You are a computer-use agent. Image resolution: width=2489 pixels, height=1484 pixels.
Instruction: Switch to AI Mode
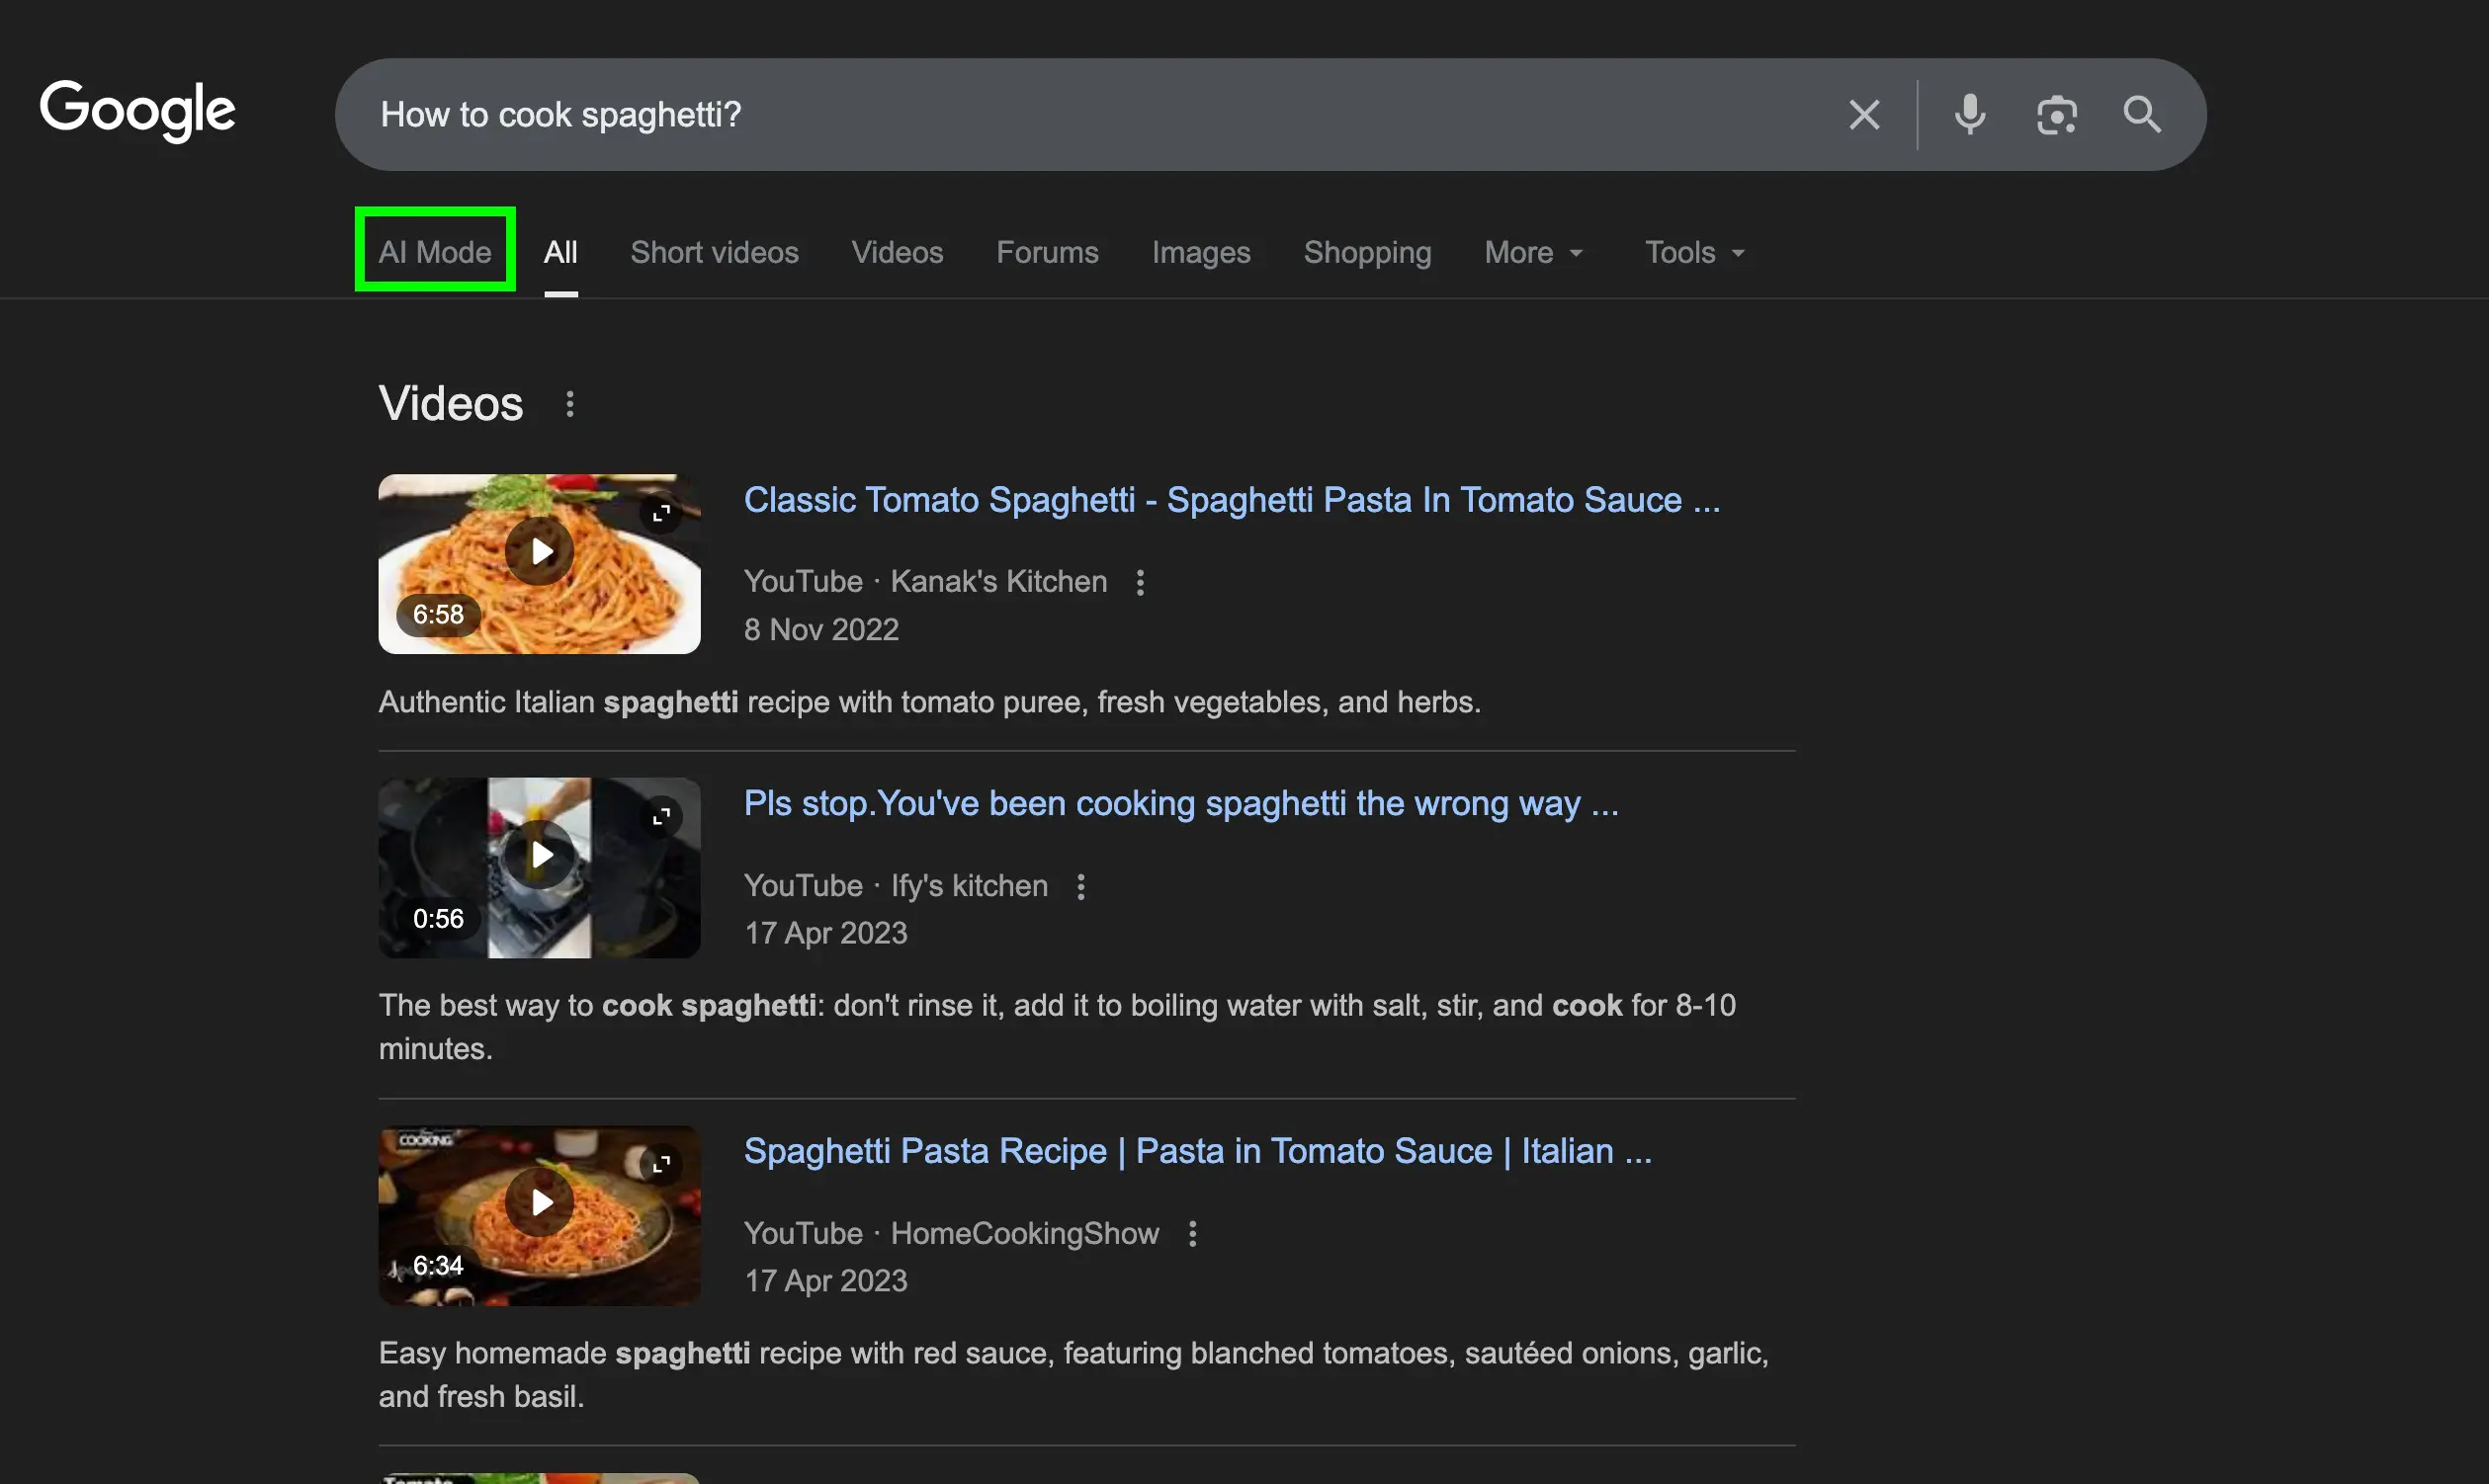pos(434,251)
